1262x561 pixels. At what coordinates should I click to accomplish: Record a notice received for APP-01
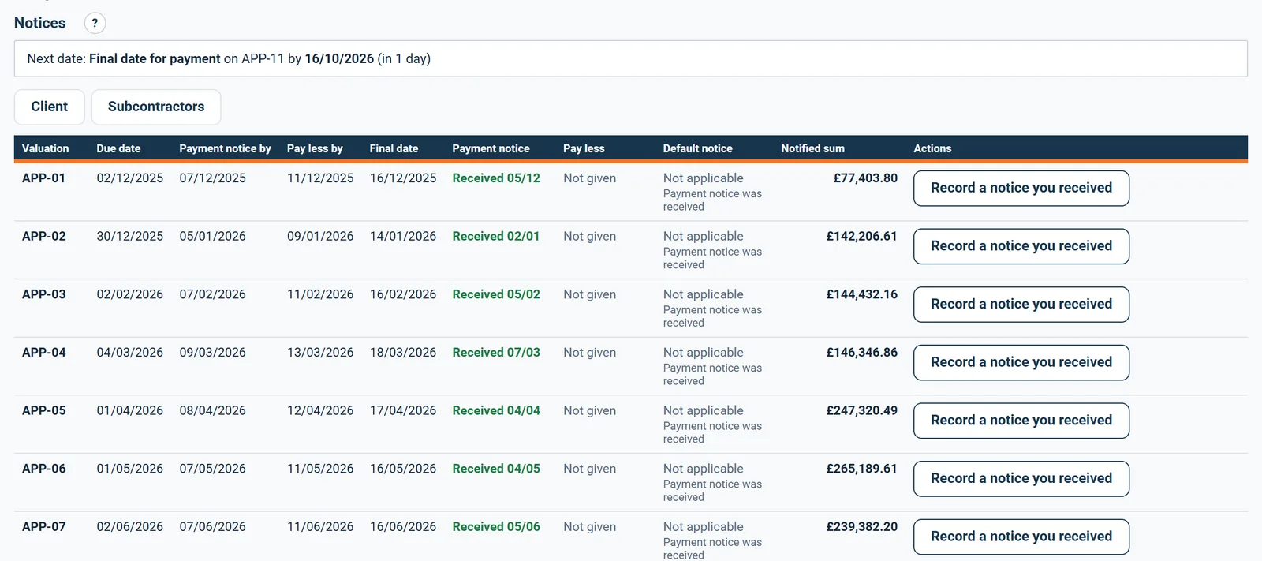[x=1021, y=188]
